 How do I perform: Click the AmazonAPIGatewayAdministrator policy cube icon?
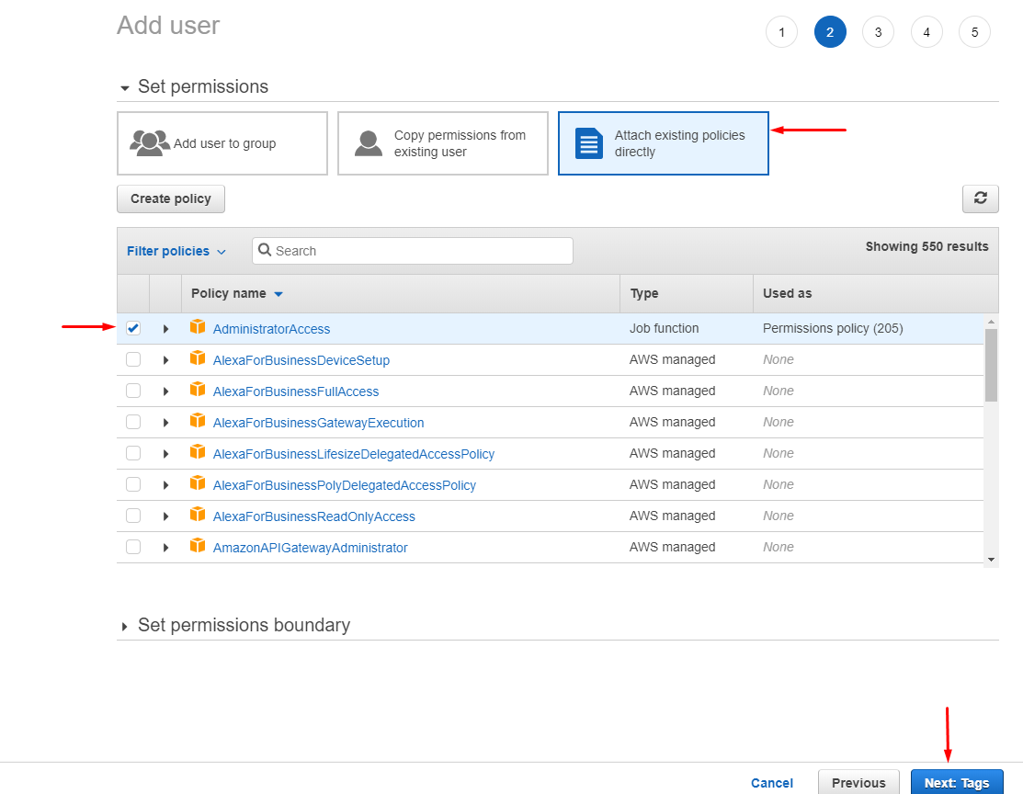tap(198, 546)
